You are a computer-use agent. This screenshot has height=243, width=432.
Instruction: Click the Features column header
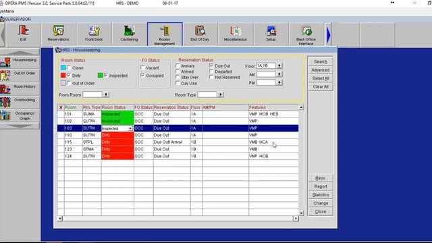[273, 107]
